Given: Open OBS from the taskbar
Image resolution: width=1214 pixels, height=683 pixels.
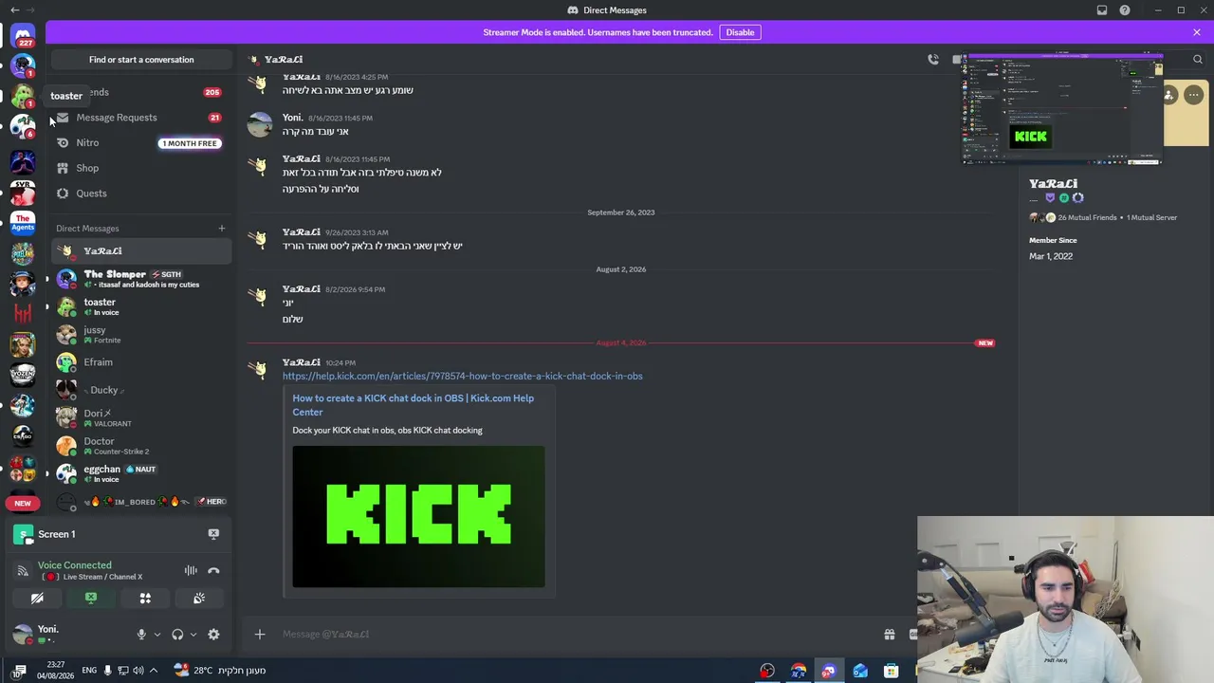Looking at the screenshot, I should (767, 671).
